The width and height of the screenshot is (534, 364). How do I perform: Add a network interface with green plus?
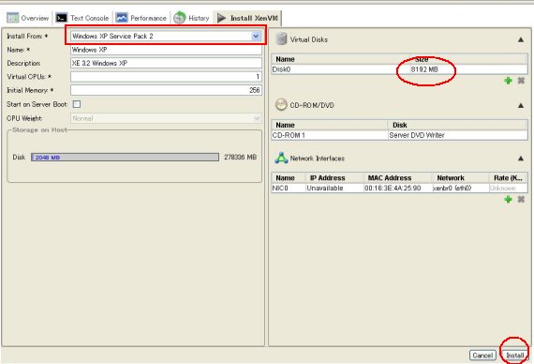pyautogui.click(x=508, y=199)
